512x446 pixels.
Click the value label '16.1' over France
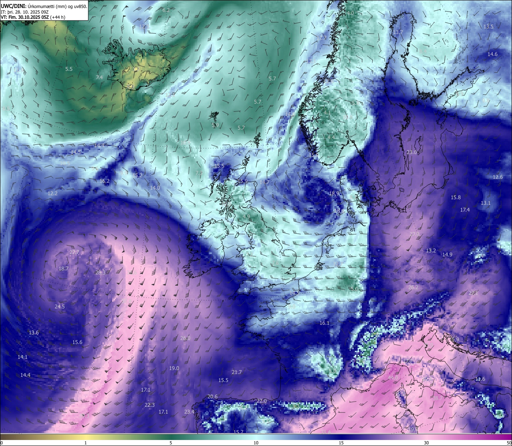tap(324, 323)
